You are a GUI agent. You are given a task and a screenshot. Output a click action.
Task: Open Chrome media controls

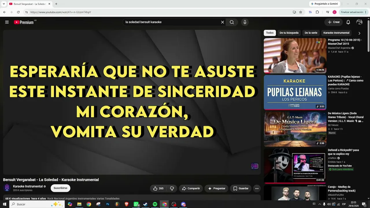pos(328,12)
